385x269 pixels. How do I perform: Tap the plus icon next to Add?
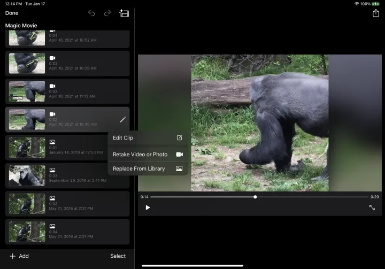pyautogui.click(x=13, y=256)
